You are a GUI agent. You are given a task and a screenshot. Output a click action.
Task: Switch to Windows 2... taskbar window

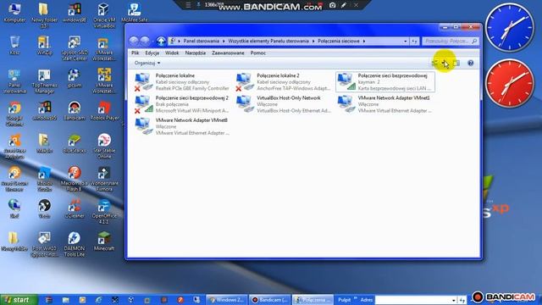227,300
